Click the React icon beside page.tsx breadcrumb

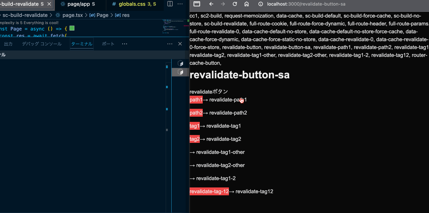tap(58, 15)
